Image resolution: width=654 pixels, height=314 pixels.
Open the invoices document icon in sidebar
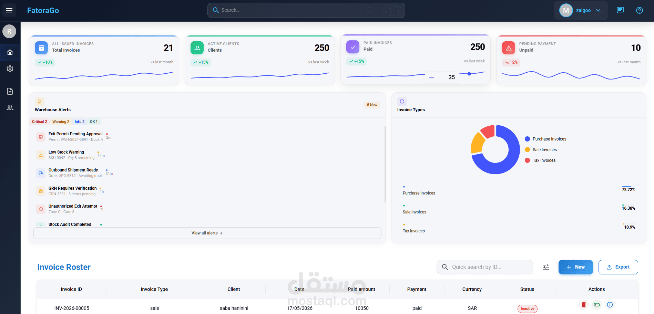[x=10, y=91]
